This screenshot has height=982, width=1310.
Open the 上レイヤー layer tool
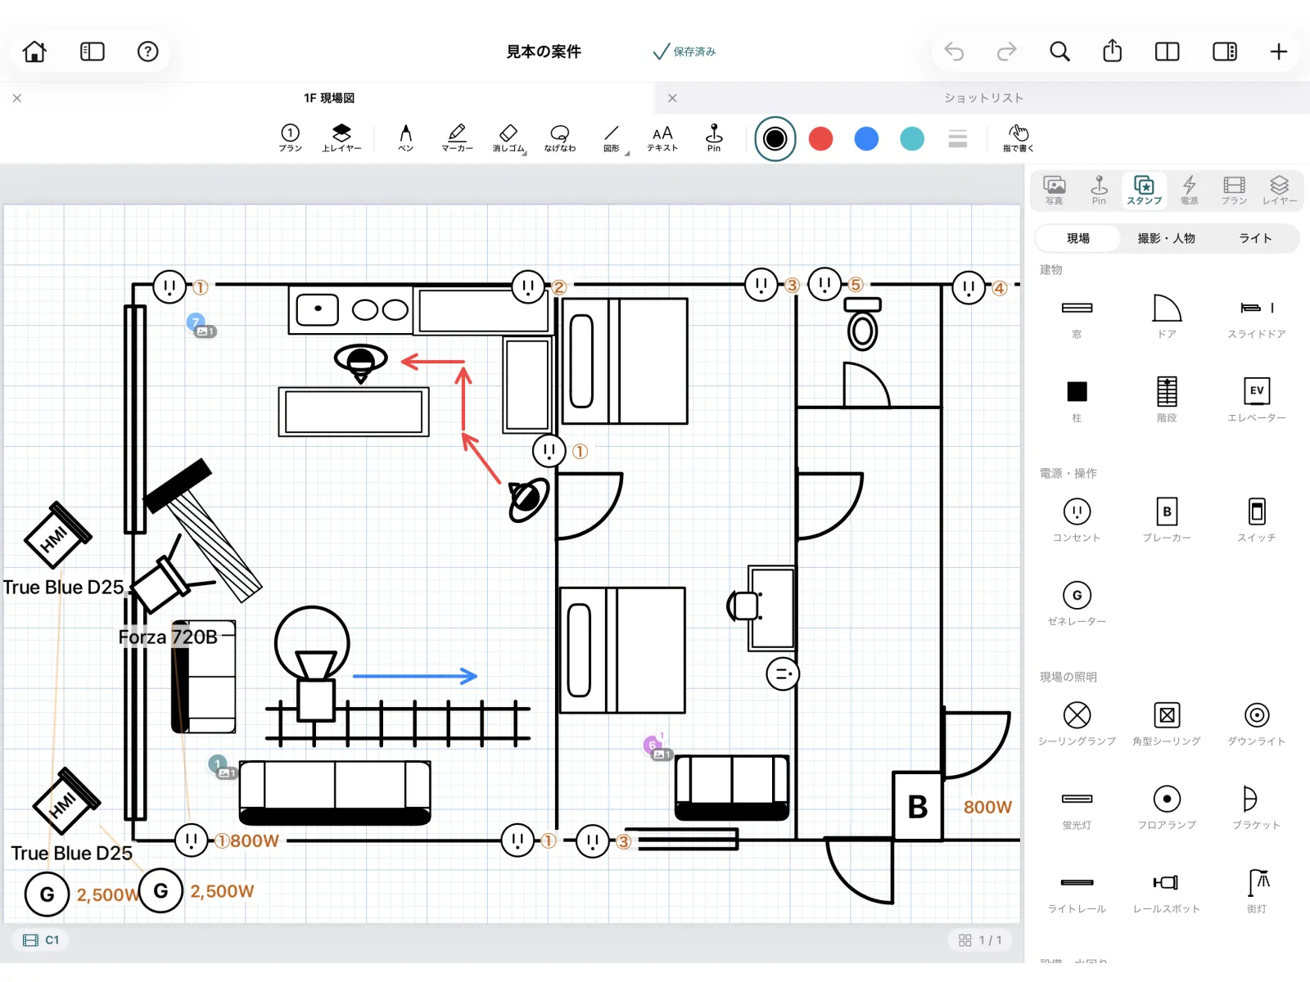click(x=341, y=137)
